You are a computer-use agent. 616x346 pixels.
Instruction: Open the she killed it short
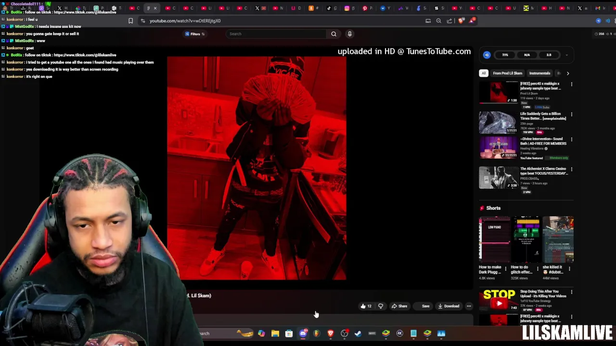click(x=558, y=239)
